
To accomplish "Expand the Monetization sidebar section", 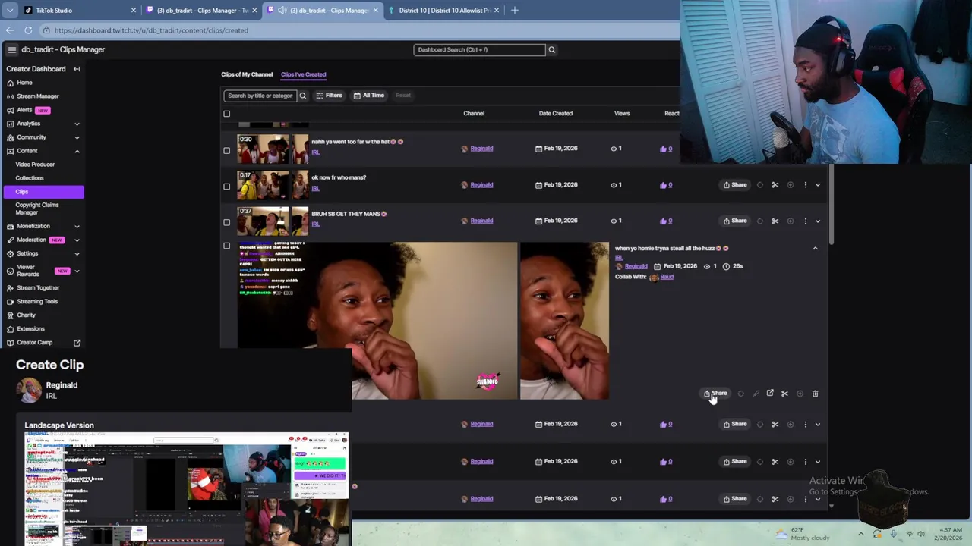I will pos(77,226).
